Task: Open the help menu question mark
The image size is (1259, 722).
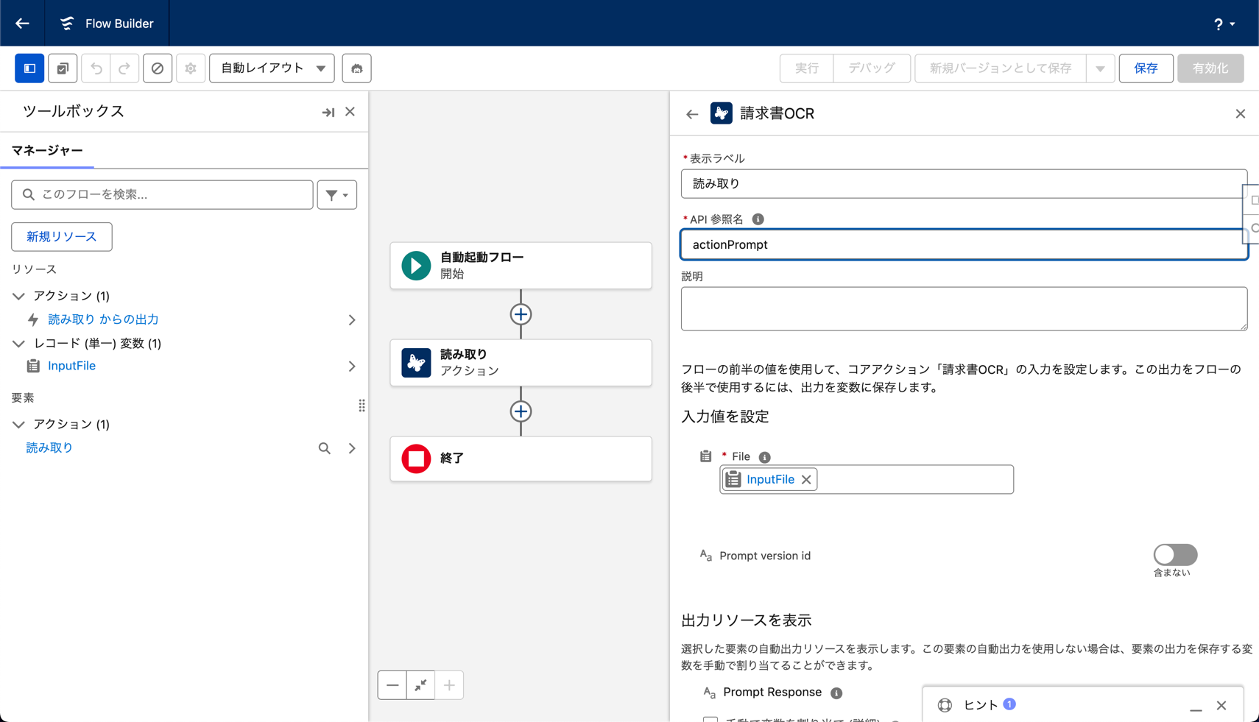Action: (x=1224, y=24)
